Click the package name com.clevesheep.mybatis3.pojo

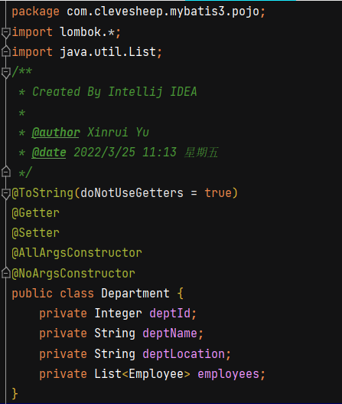tap(163, 11)
